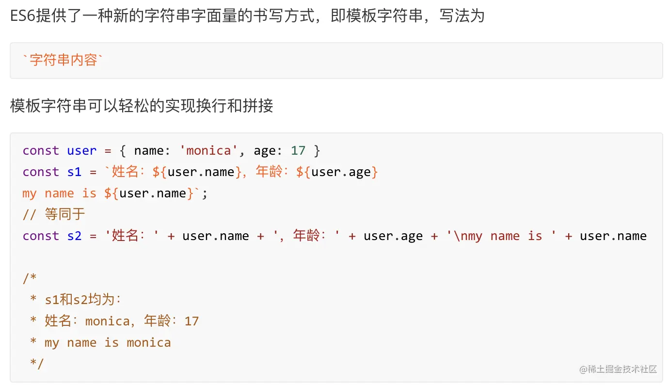Click the ${user.age} expression in s1
The image size is (668, 385).
tap(337, 172)
